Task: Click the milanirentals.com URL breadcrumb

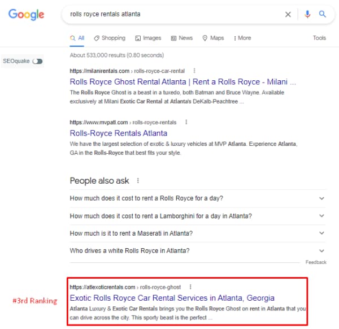Action: pyautogui.click(x=127, y=71)
